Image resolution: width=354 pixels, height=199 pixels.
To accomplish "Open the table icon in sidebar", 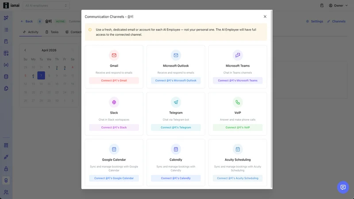I will pos(6,53).
